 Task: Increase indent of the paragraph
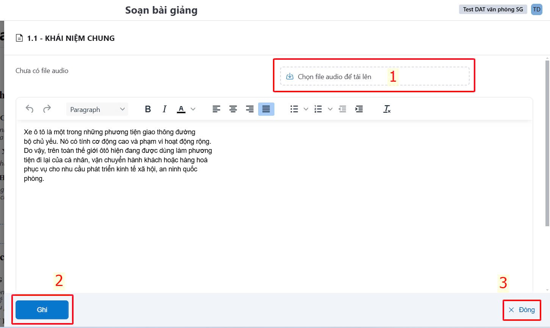pyautogui.click(x=359, y=109)
